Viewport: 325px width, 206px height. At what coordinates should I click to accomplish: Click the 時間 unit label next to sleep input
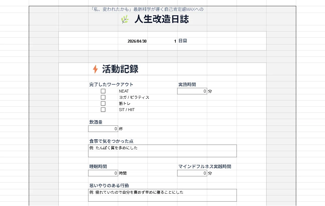point(123,173)
